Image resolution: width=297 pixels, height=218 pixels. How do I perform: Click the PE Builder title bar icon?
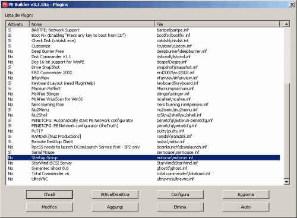pos(5,4)
